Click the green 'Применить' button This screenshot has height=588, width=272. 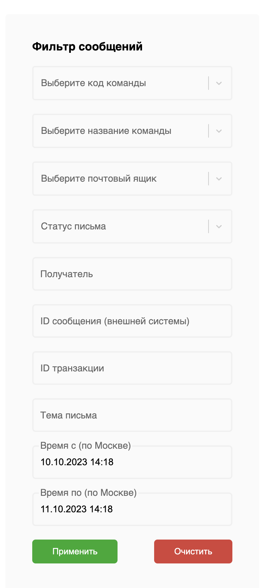click(x=75, y=551)
